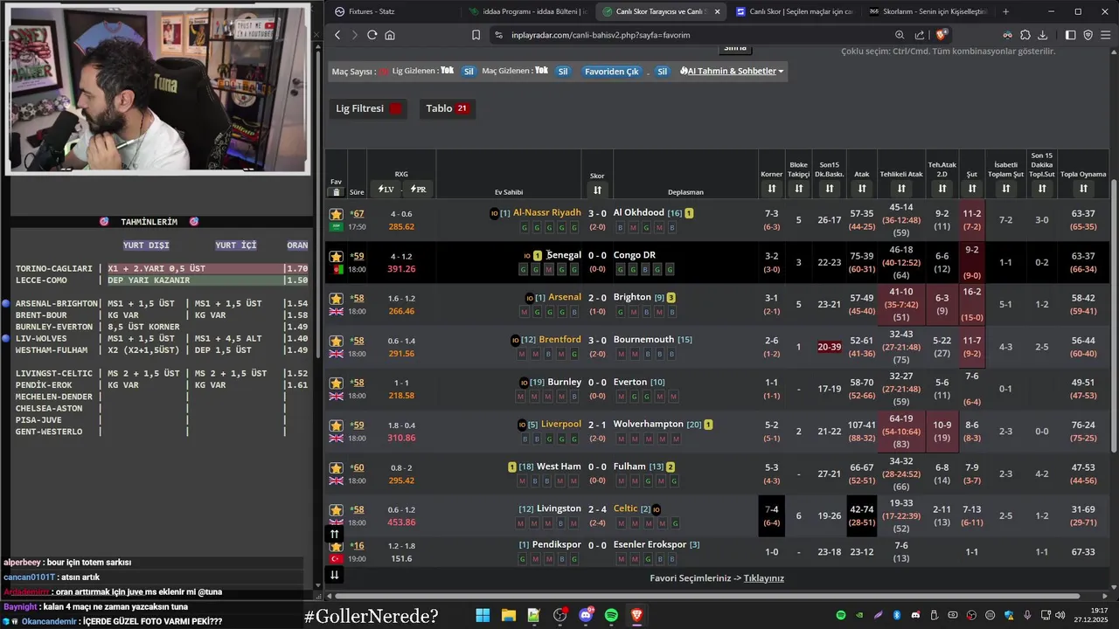The width and height of the screenshot is (1119, 629).
Task: Sort by Teh.Atak 2.D column
Action: (x=942, y=189)
